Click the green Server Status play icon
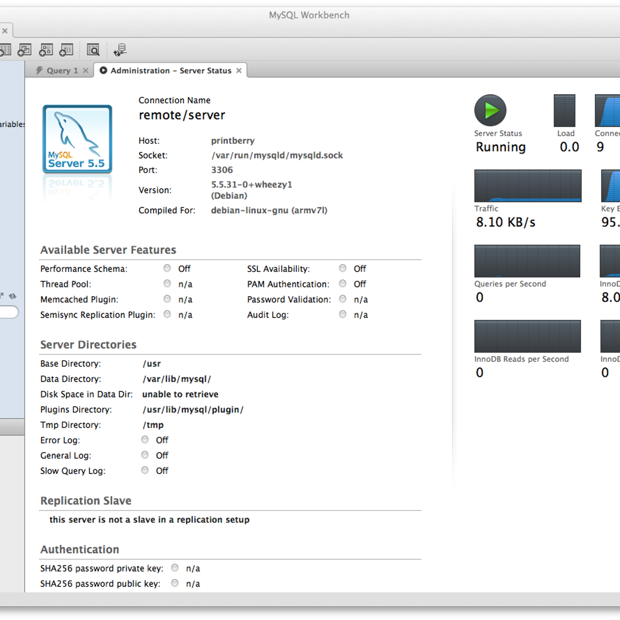The image size is (620, 620). click(x=490, y=110)
